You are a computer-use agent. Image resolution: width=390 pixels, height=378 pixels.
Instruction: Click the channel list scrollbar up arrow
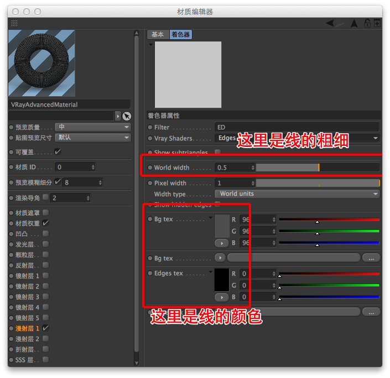point(137,33)
